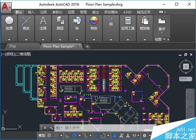Click ViewCube south 南 compass label
The image size is (196, 140).
point(186,73)
